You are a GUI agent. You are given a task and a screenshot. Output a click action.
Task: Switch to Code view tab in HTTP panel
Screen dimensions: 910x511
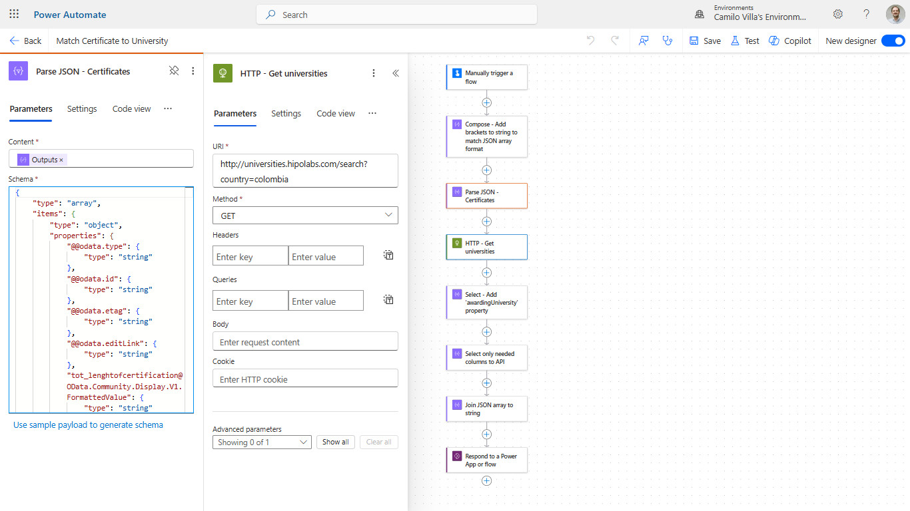point(336,113)
